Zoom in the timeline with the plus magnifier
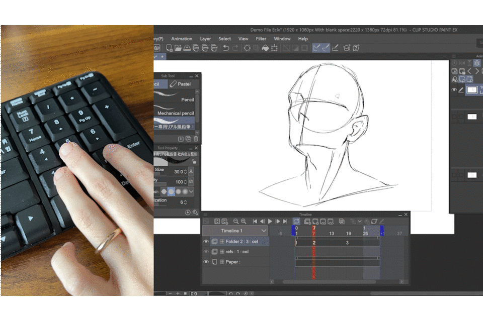 [x=244, y=222]
